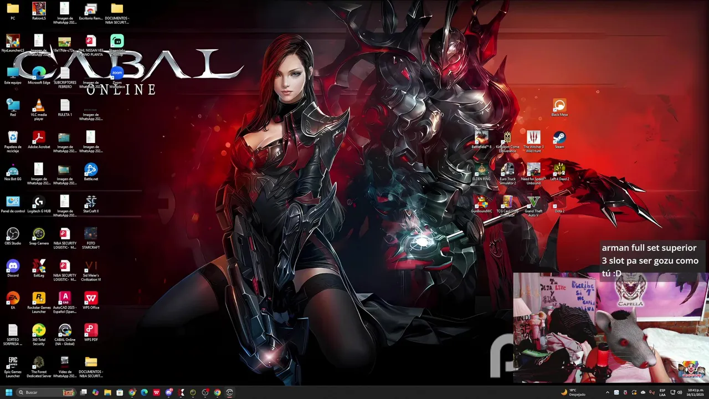Open Sid Meier's Civilization VI
The height and width of the screenshot is (399, 709).
click(x=91, y=270)
